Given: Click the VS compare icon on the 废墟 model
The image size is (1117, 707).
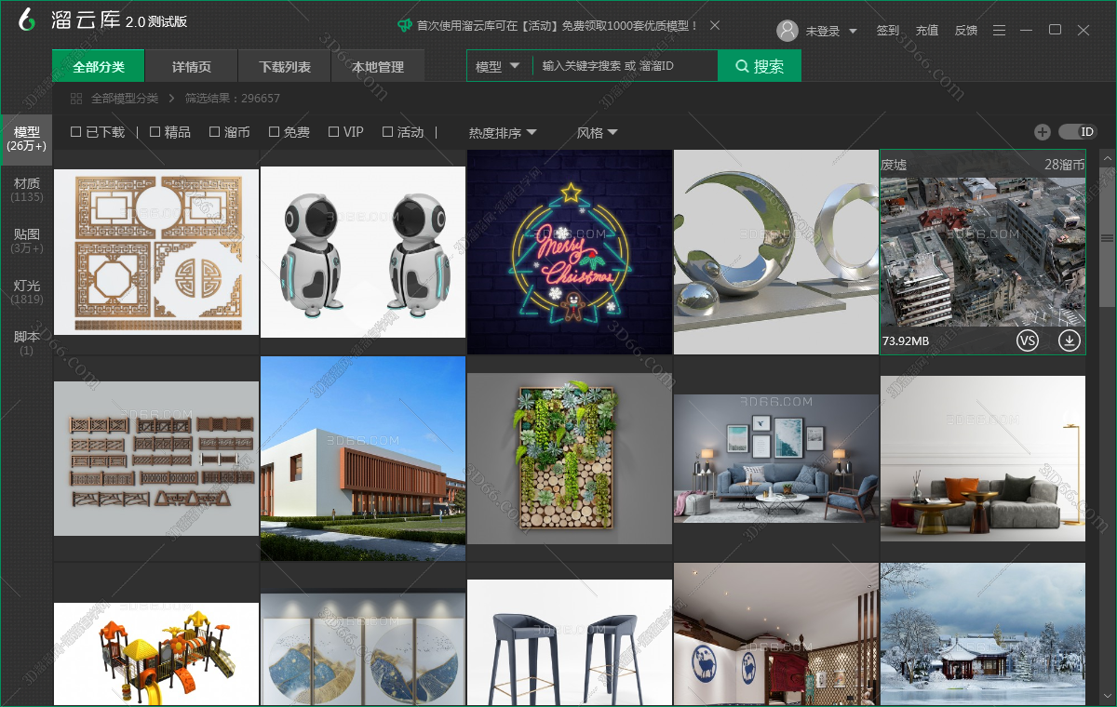Looking at the screenshot, I should point(1027,341).
